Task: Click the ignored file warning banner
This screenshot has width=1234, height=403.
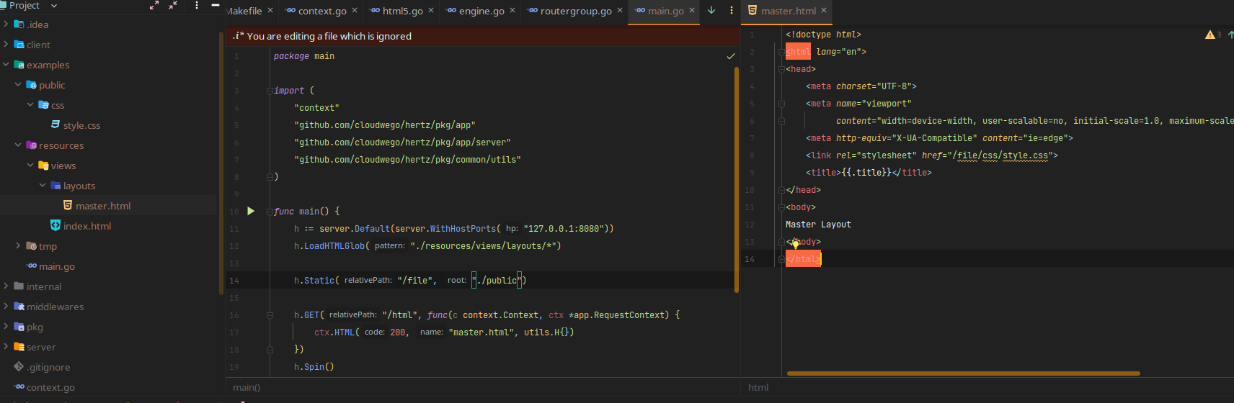Action: (483, 36)
